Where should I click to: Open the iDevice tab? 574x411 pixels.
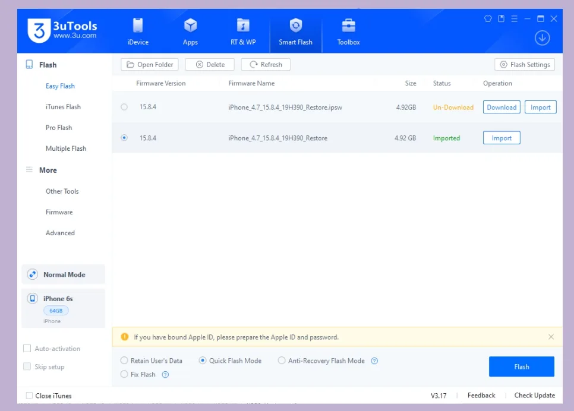click(x=138, y=32)
